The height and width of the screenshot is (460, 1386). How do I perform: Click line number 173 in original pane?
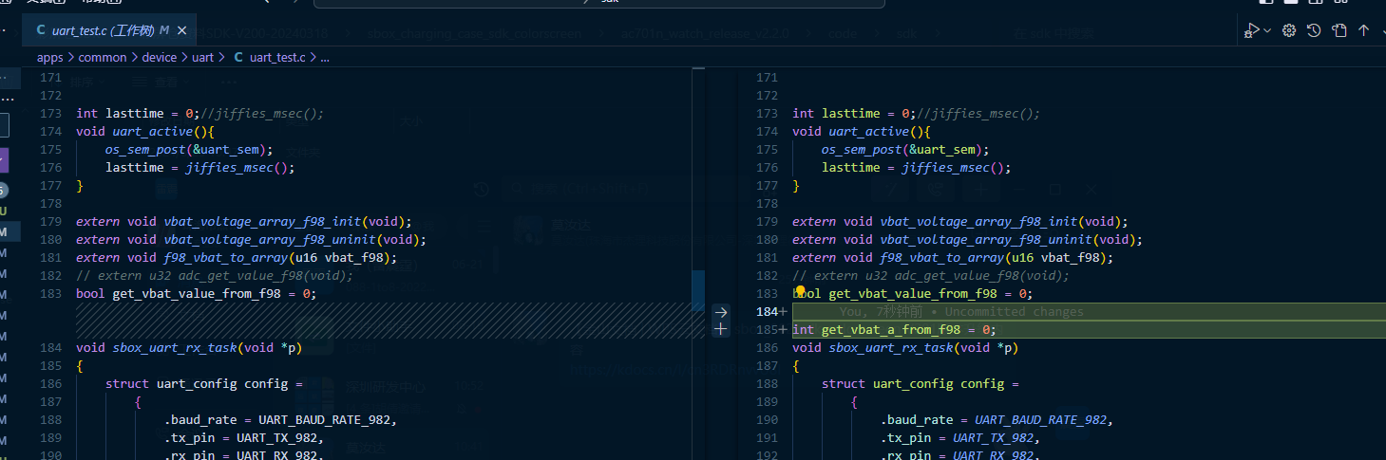pyautogui.click(x=50, y=113)
